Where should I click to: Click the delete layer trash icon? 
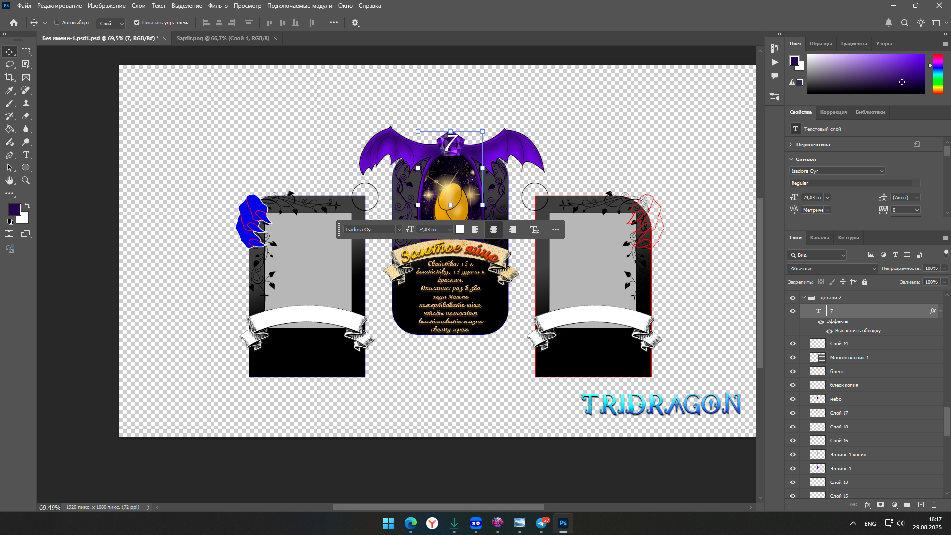(934, 505)
